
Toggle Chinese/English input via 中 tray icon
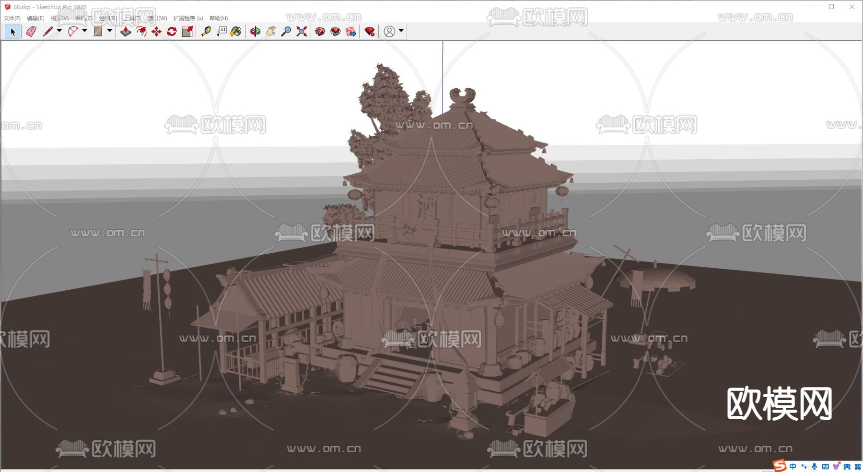coord(793,466)
